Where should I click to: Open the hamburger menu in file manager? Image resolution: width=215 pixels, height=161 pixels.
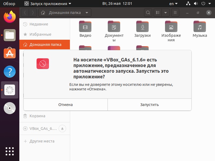[x=175, y=13]
